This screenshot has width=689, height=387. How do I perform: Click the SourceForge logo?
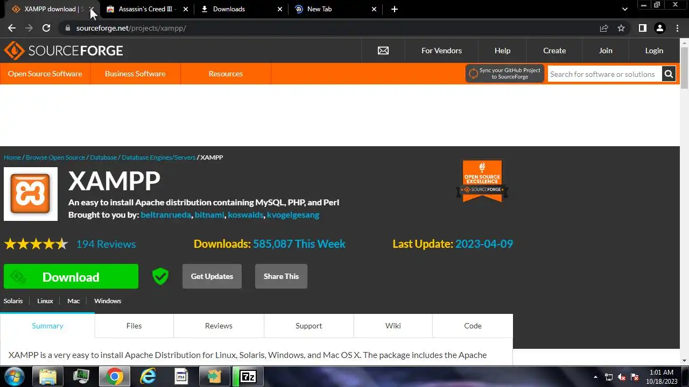pyautogui.click(x=64, y=51)
